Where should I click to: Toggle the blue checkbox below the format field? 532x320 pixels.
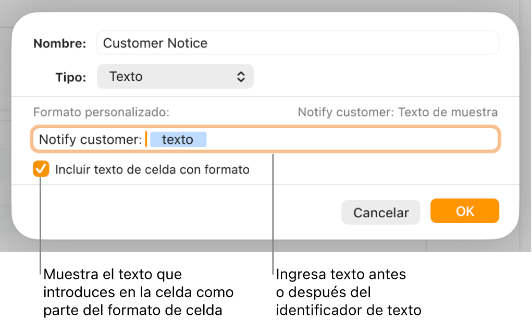coord(40,169)
